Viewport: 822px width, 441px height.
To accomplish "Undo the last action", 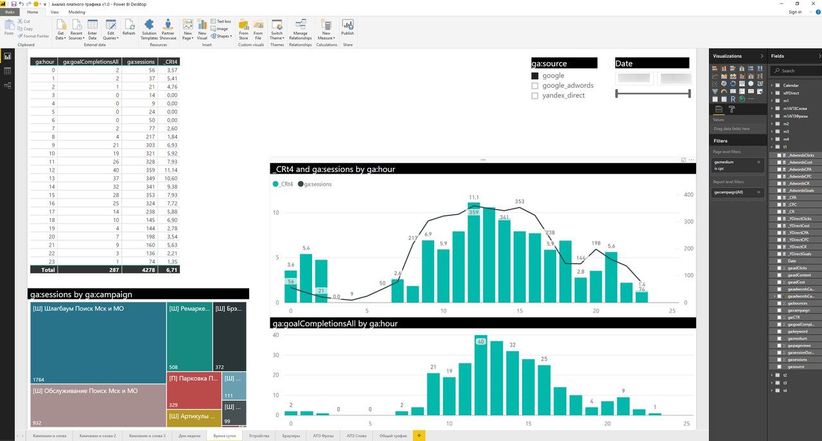I will click(21, 4).
